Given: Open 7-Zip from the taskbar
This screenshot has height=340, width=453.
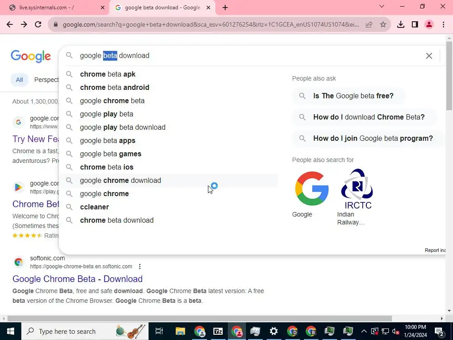Looking at the screenshot, I should [x=218, y=331].
